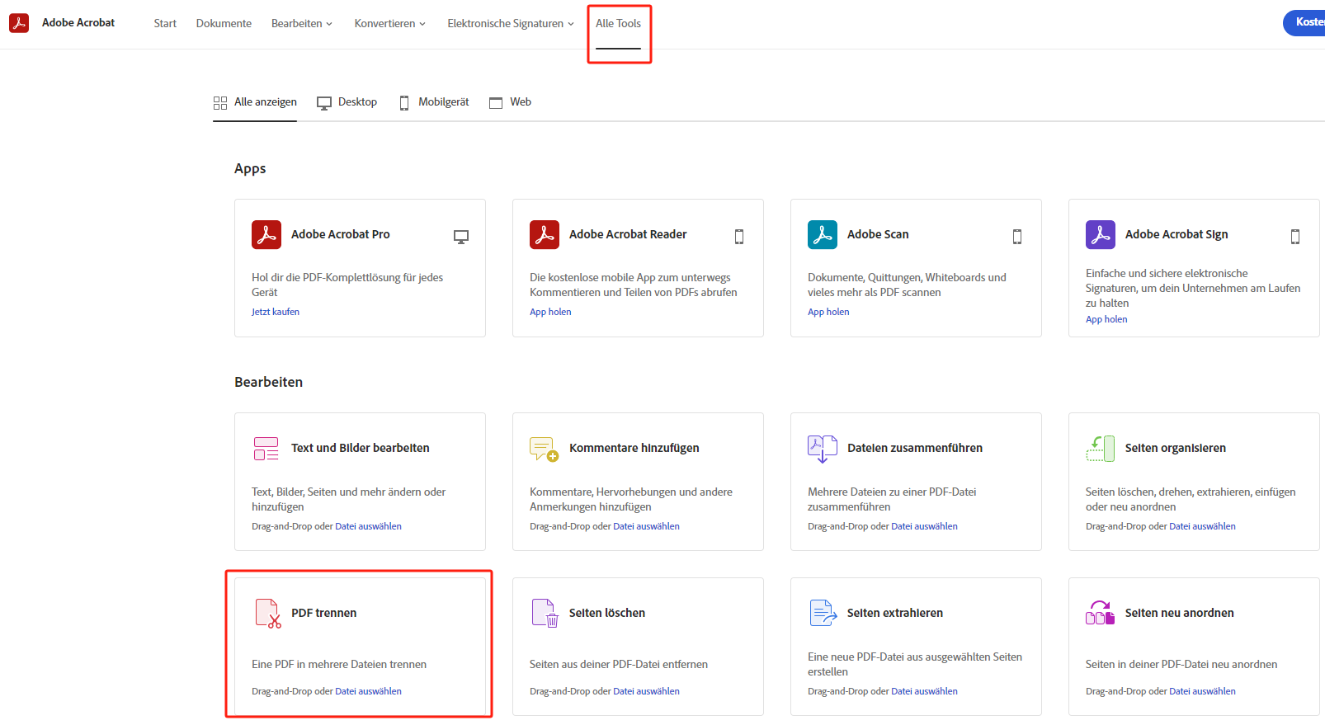Open the Seiten extrahieren tool title
This screenshot has height=725, width=1325.
(x=895, y=613)
